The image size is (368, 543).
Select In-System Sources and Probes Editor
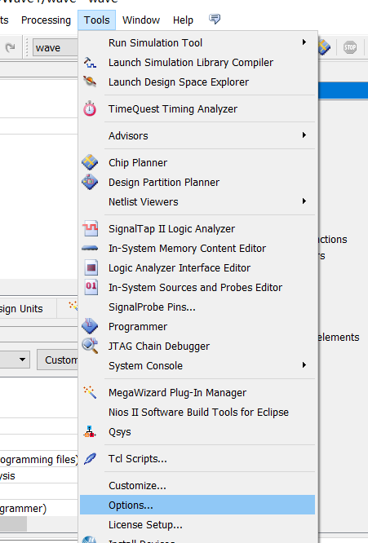click(197, 288)
